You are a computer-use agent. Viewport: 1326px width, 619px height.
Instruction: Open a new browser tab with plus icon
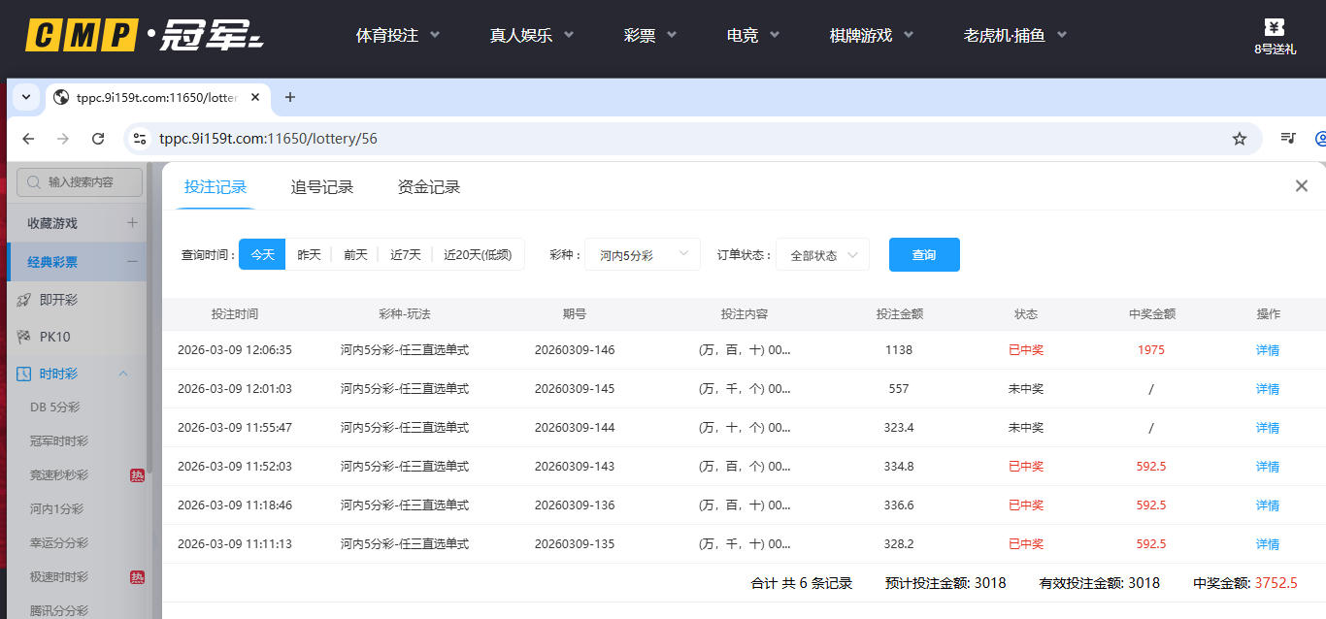point(289,97)
